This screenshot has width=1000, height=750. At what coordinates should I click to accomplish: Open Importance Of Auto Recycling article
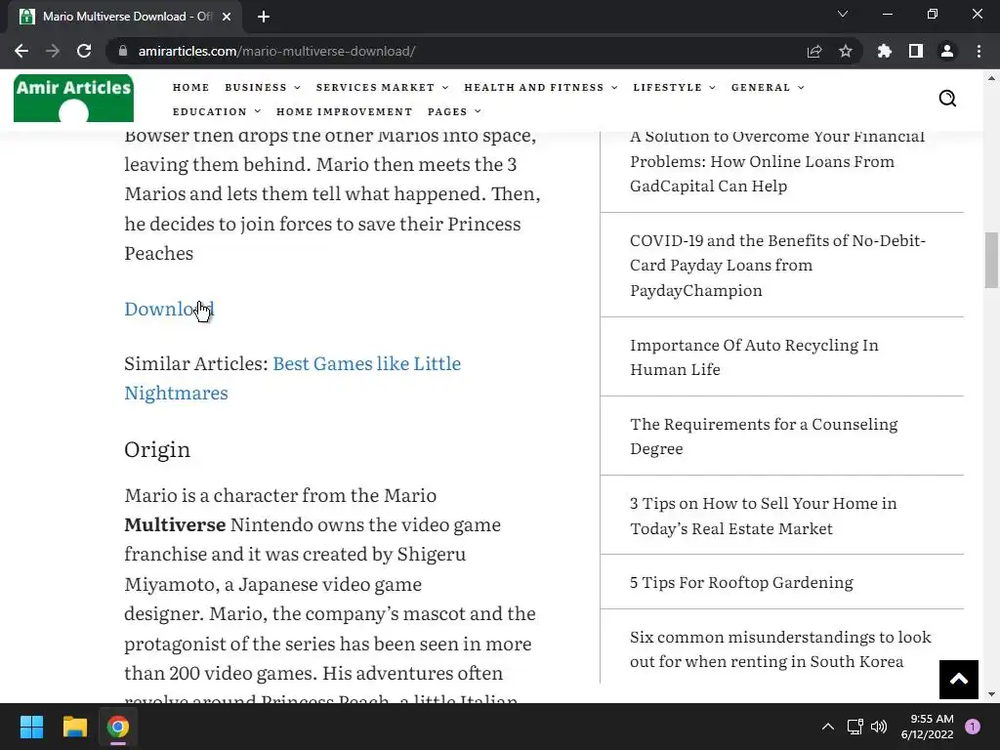(x=754, y=357)
